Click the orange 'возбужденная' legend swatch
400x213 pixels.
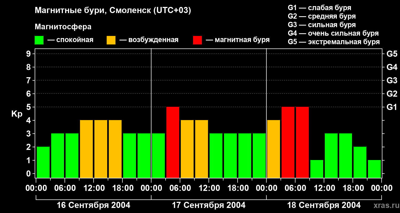tap(111, 40)
